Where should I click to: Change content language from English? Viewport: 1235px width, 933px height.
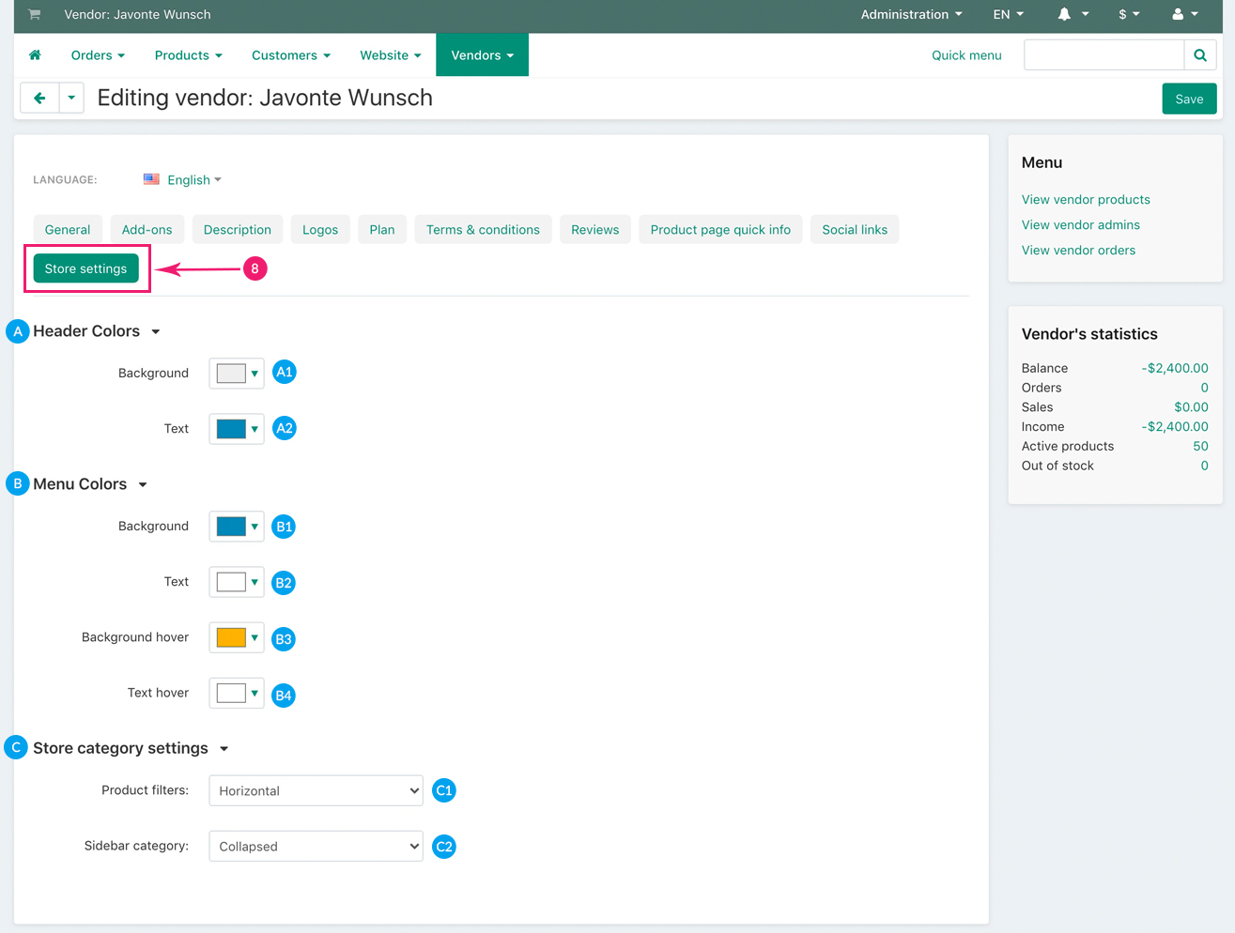tap(193, 180)
